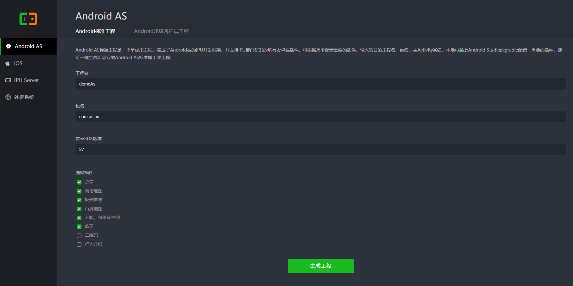The image size is (573, 286).
Task: Go to 外框系统 in the sidebar
Action: pyautogui.click(x=24, y=97)
